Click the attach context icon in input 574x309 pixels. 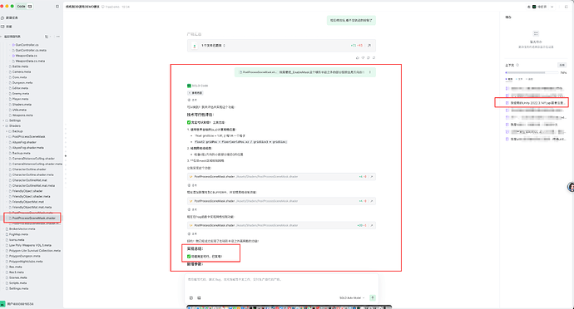click(x=191, y=298)
